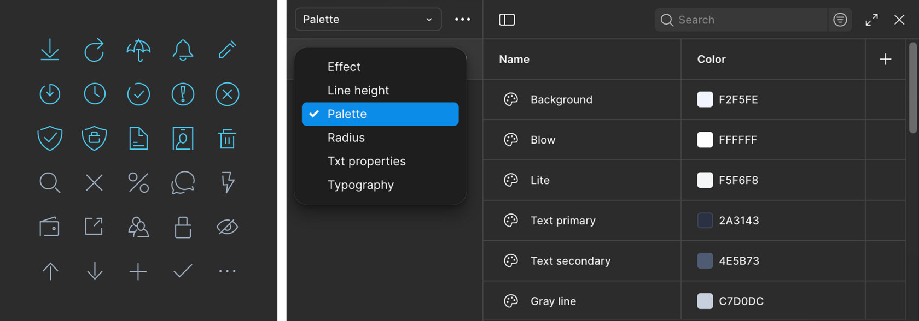919x321 pixels.
Task: Select the Text primary variable row
Action: pyautogui.click(x=563, y=221)
